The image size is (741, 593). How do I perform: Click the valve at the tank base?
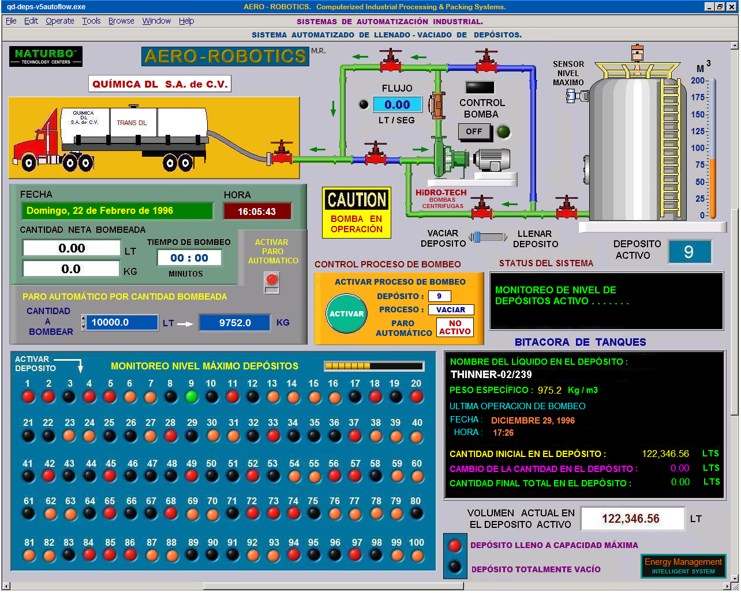click(x=567, y=207)
